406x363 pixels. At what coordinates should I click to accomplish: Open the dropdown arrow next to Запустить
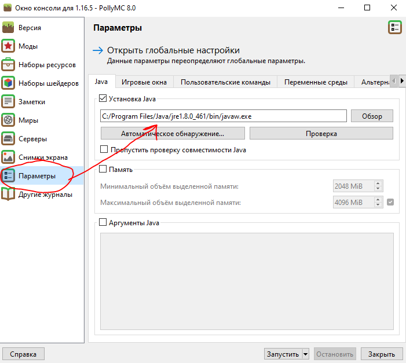tap(306, 354)
